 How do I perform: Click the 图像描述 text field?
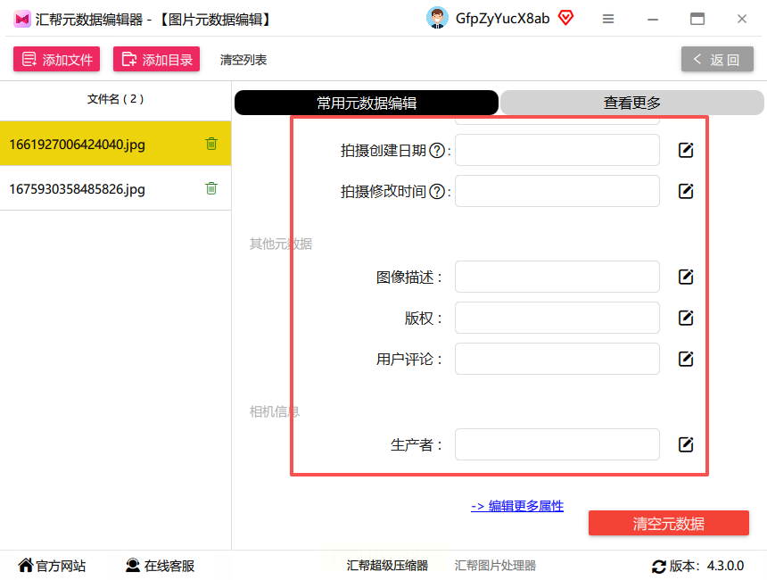[557, 277]
